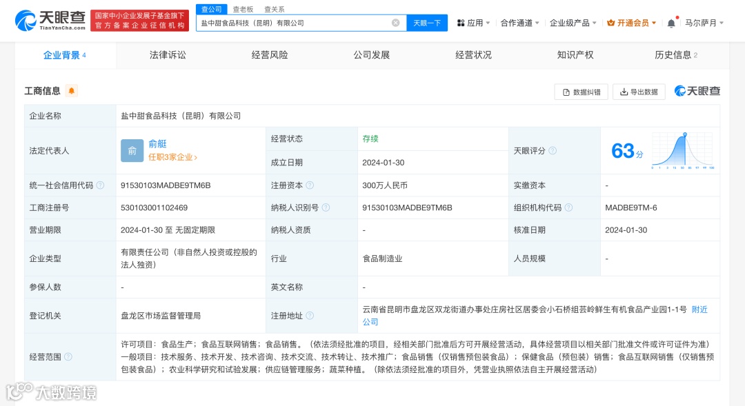745x406 pixels.
Task: Click the score distribution chart
Action: pos(683,151)
